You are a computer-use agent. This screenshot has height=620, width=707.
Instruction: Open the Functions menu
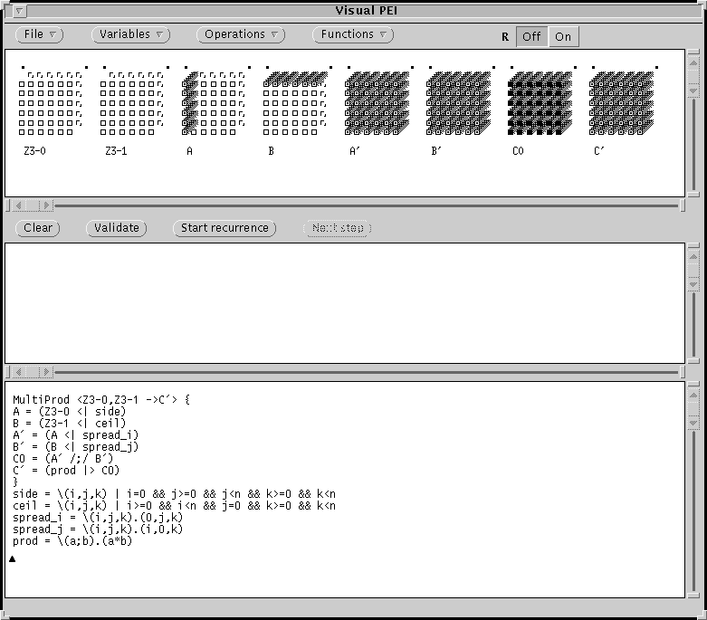point(353,34)
